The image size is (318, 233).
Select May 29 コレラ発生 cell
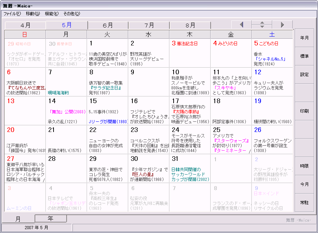coord(107,169)
